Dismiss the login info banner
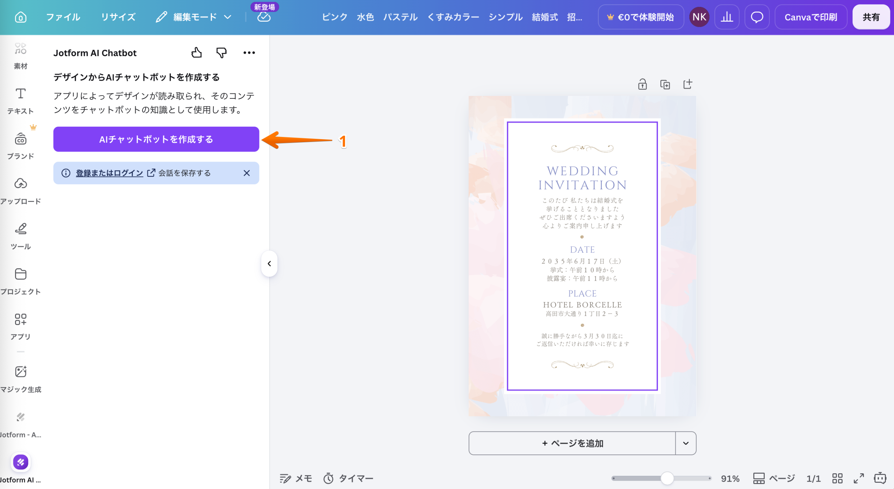The height and width of the screenshot is (489, 894). 247,173
